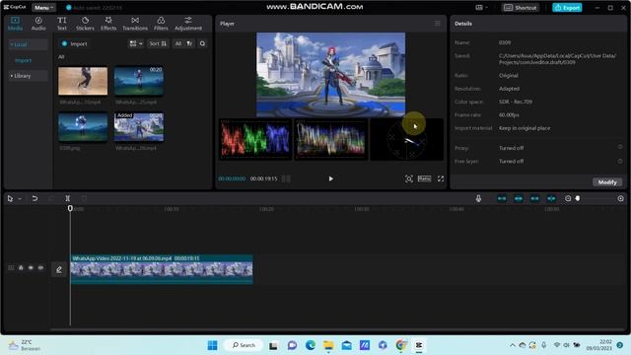
Task: Select the 0309.png image thumbnail
Action: click(x=83, y=127)
